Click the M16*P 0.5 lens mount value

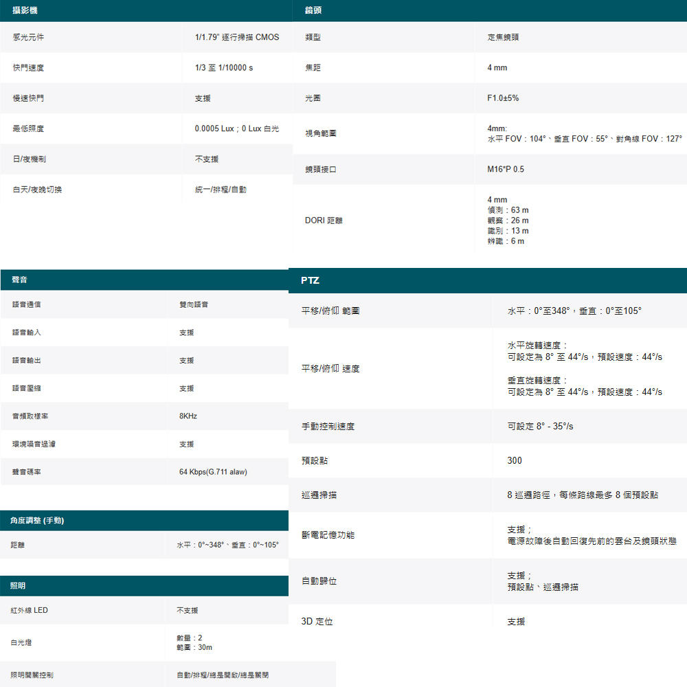coord(506,169)
